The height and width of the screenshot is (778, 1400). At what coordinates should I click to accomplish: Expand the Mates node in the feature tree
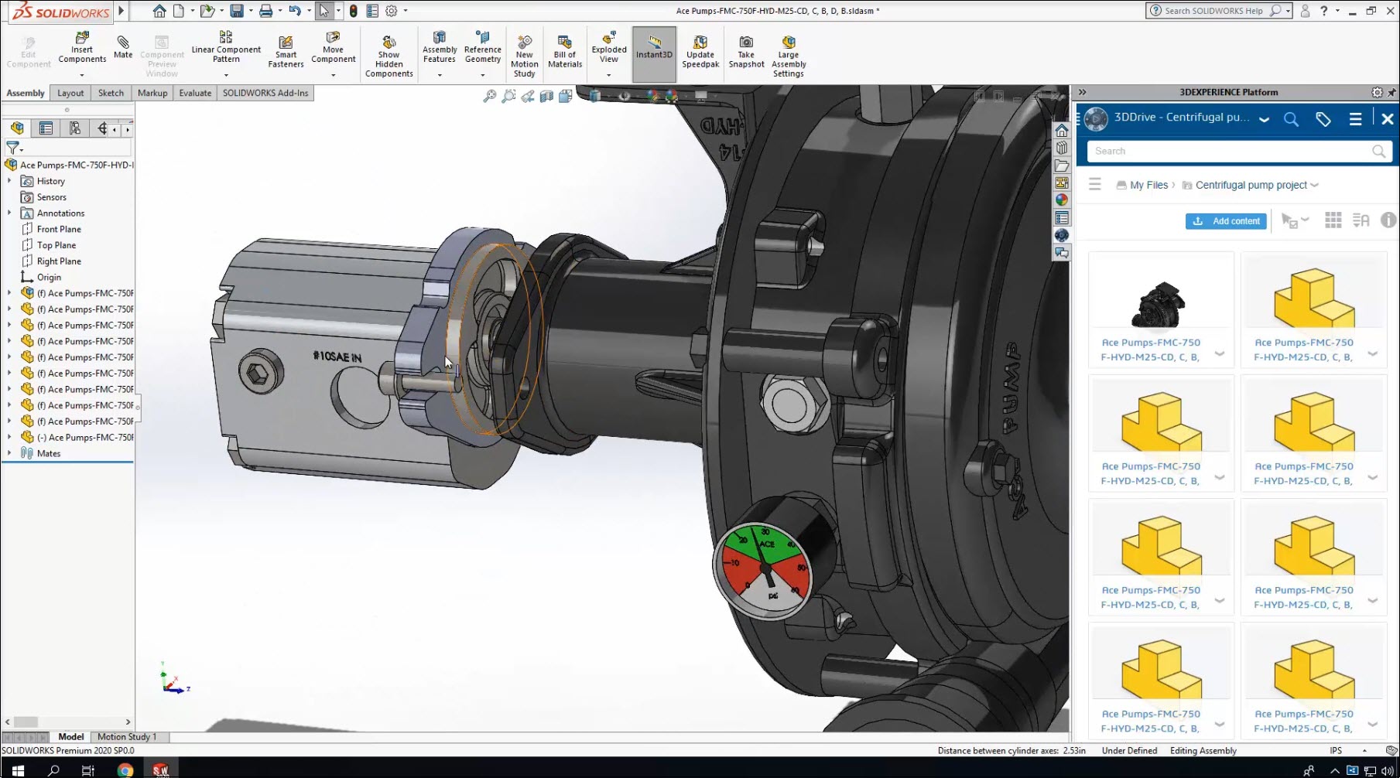[9, 453]
